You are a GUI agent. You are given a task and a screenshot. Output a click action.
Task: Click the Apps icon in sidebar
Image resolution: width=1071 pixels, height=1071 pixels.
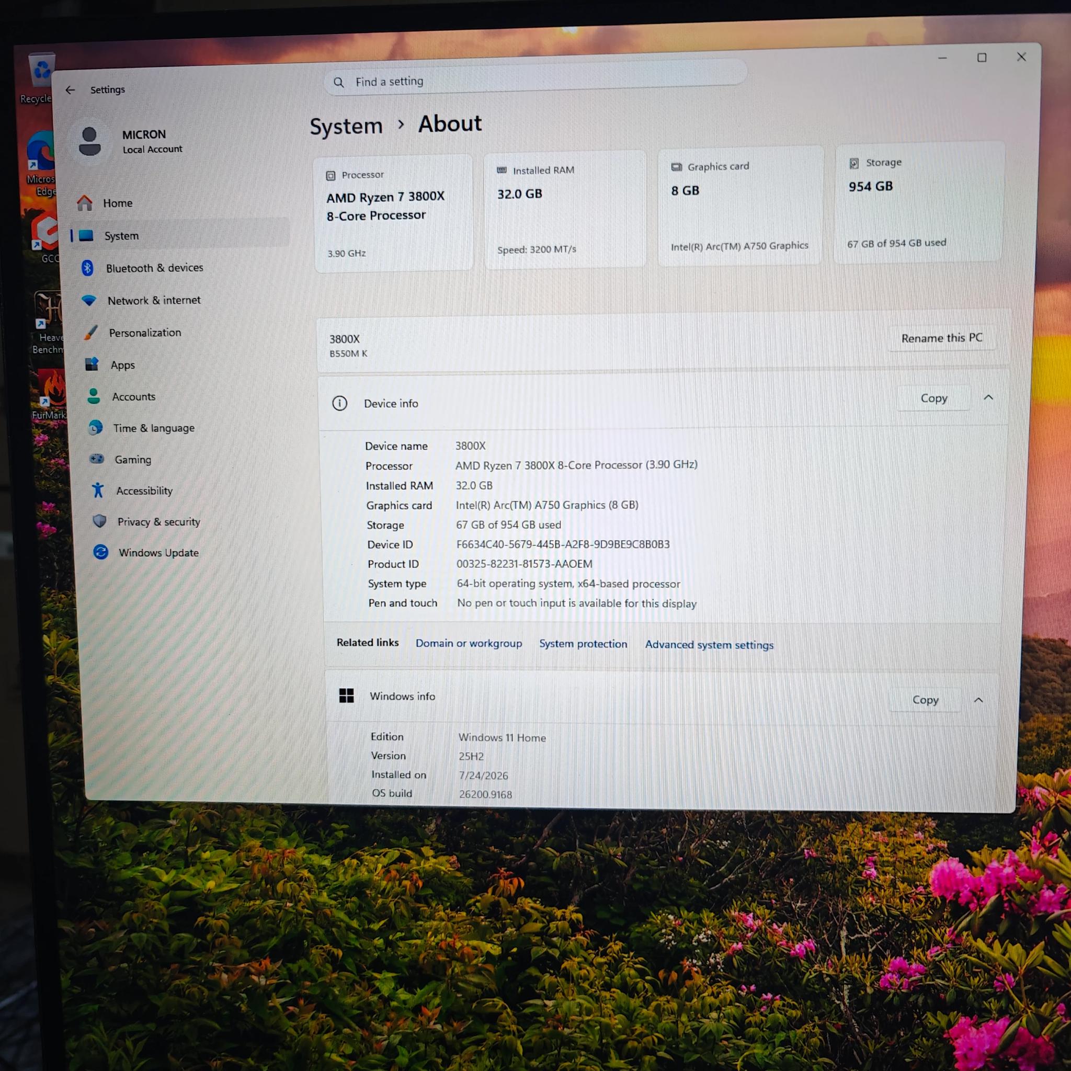[x=92, y=365]
